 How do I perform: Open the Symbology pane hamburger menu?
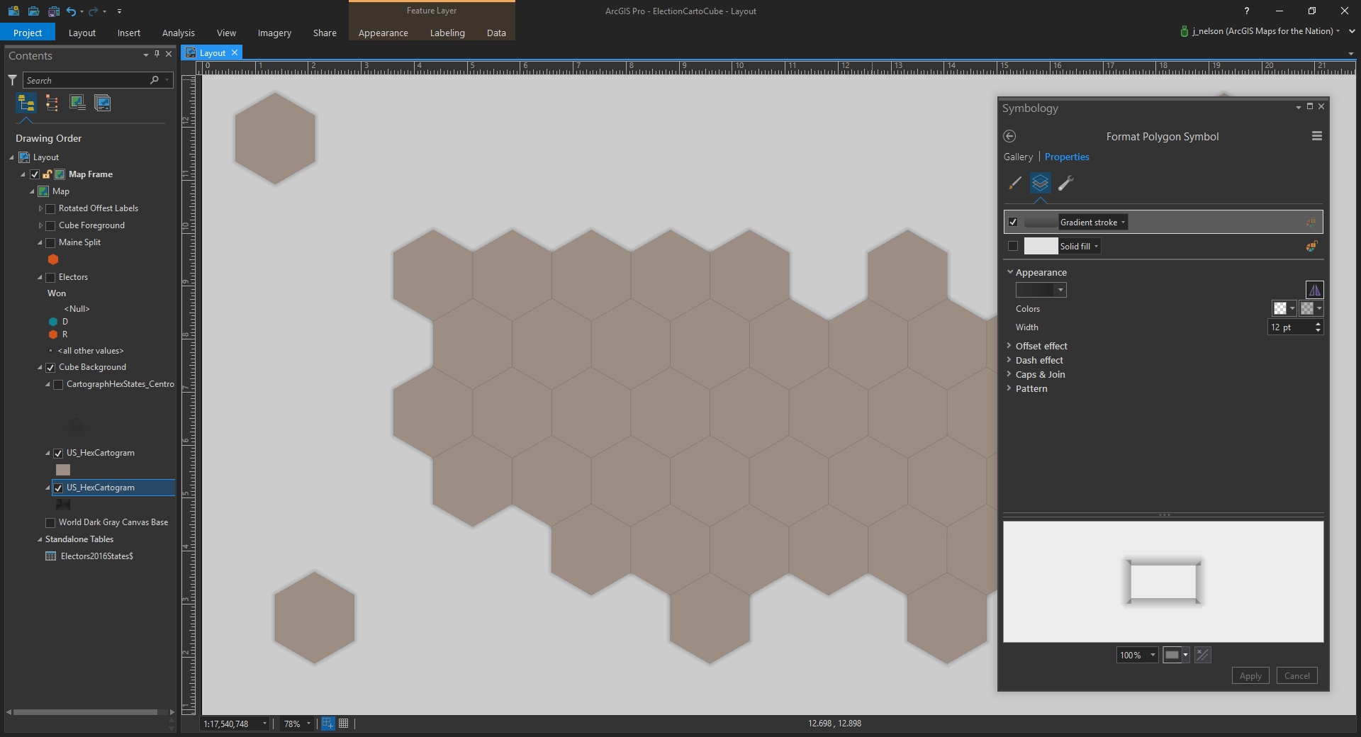[x=1316, y=136]
